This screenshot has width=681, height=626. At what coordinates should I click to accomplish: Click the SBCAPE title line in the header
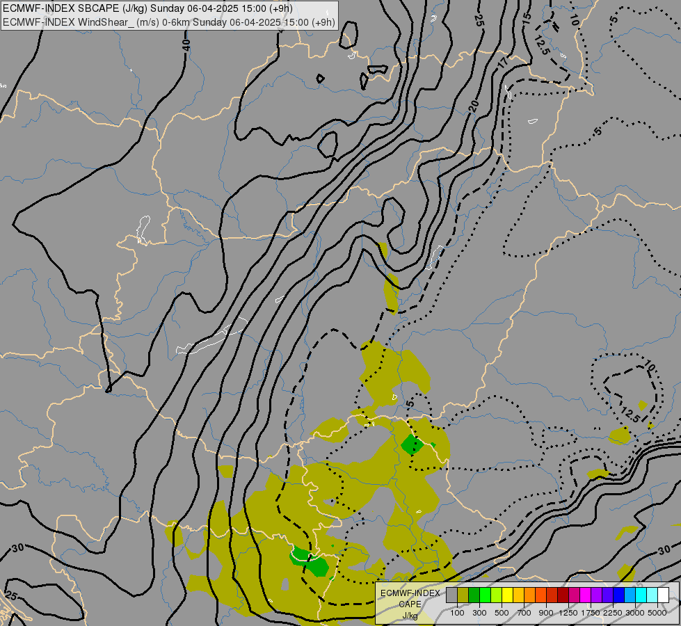(x=147, y=8)
